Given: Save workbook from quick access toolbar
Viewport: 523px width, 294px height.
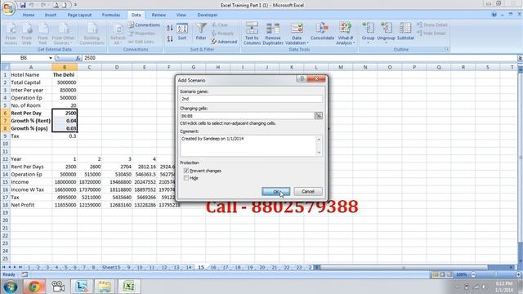Looking at the screenshot, I should [x=23, y=5].
